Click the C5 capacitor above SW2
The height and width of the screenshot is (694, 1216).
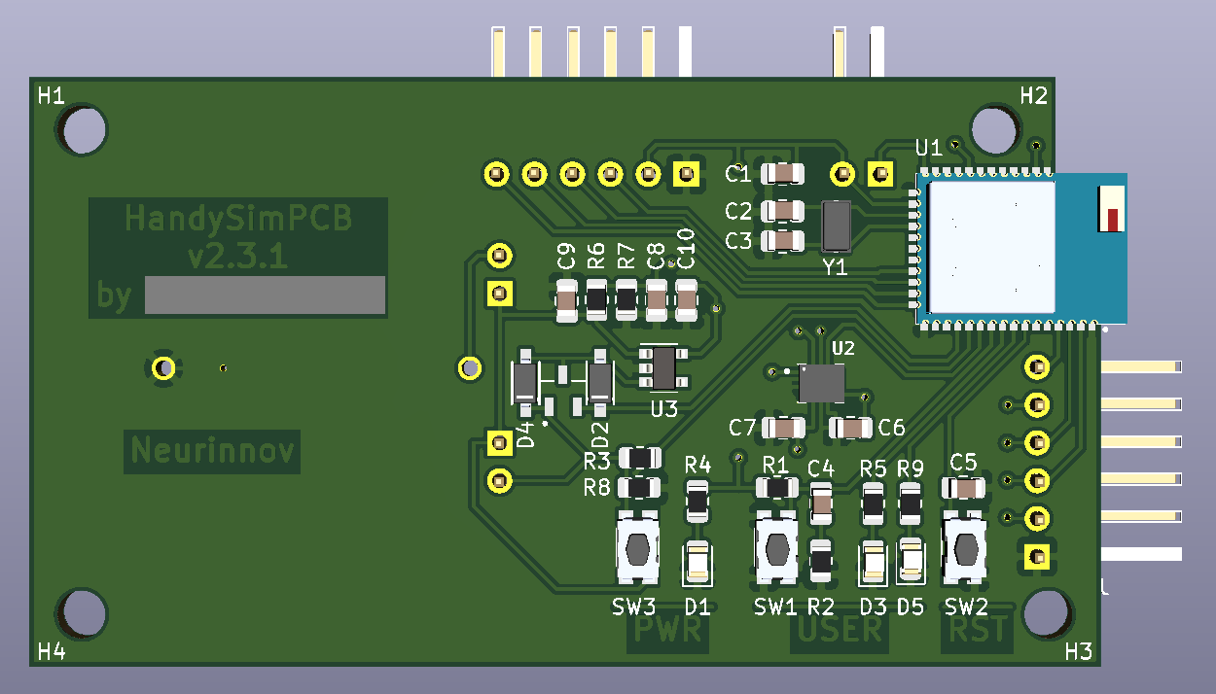click(964, 487)
